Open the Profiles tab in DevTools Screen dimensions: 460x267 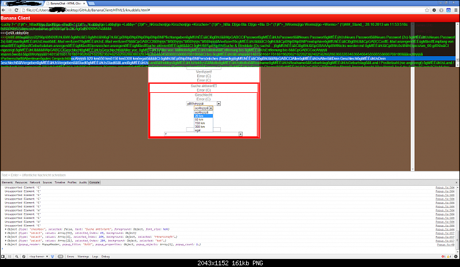(x=72, y=182)
